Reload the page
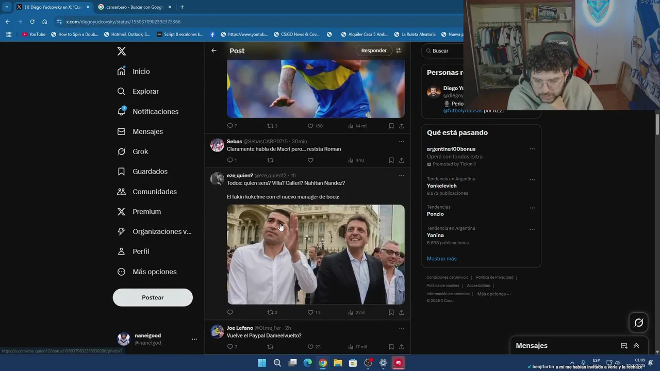Viewport: 660px width, 371px height. (x=32, y=22)
